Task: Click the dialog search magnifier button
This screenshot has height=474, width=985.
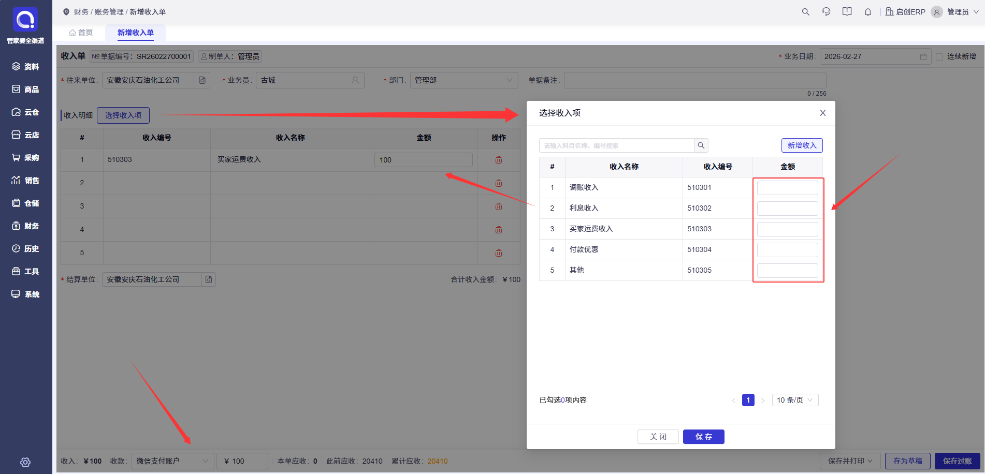Action: coord(701,145)
